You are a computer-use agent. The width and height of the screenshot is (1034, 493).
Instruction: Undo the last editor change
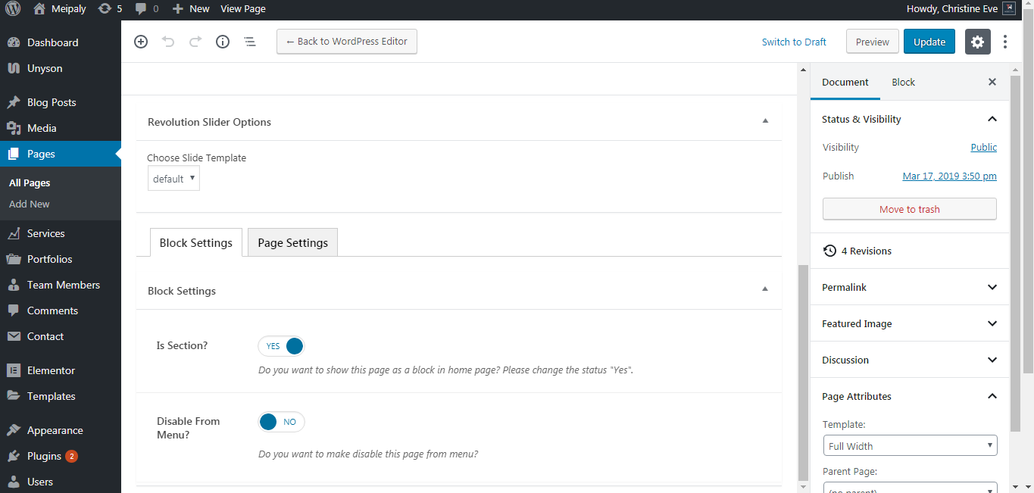click(168, 42)
